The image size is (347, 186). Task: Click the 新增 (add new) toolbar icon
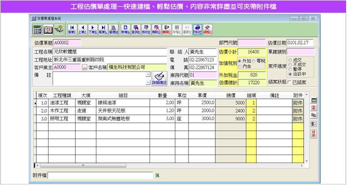[x=126, y=30]
